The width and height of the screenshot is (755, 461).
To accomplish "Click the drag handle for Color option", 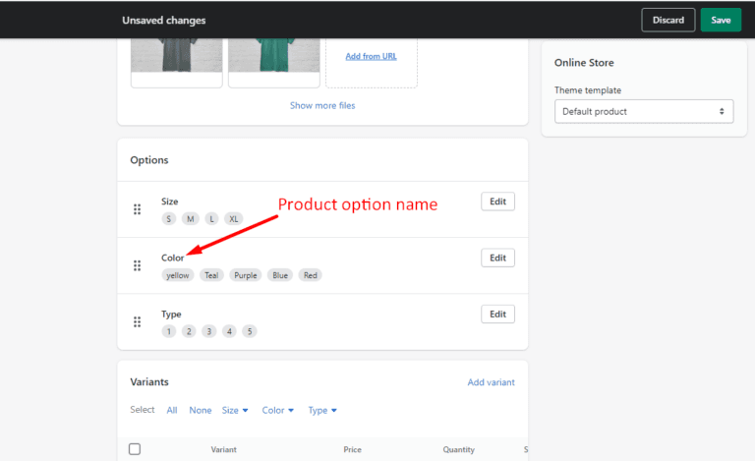I will pos(137,265).
